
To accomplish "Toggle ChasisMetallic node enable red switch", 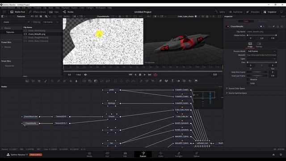I will pyautogui.click(x=227, y=26).
